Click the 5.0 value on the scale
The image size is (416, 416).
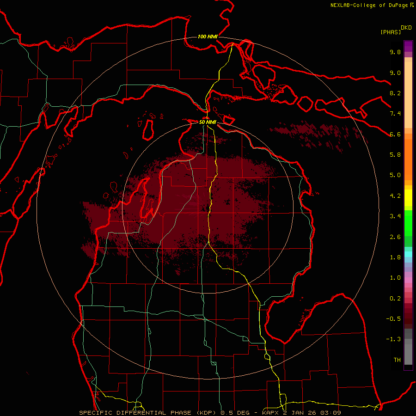click(395, 175)
